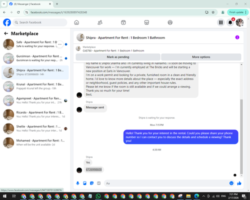Viewport: 250px width, 200px height.
Task: Open notifications bell with badge
Action: click(230, 22)
